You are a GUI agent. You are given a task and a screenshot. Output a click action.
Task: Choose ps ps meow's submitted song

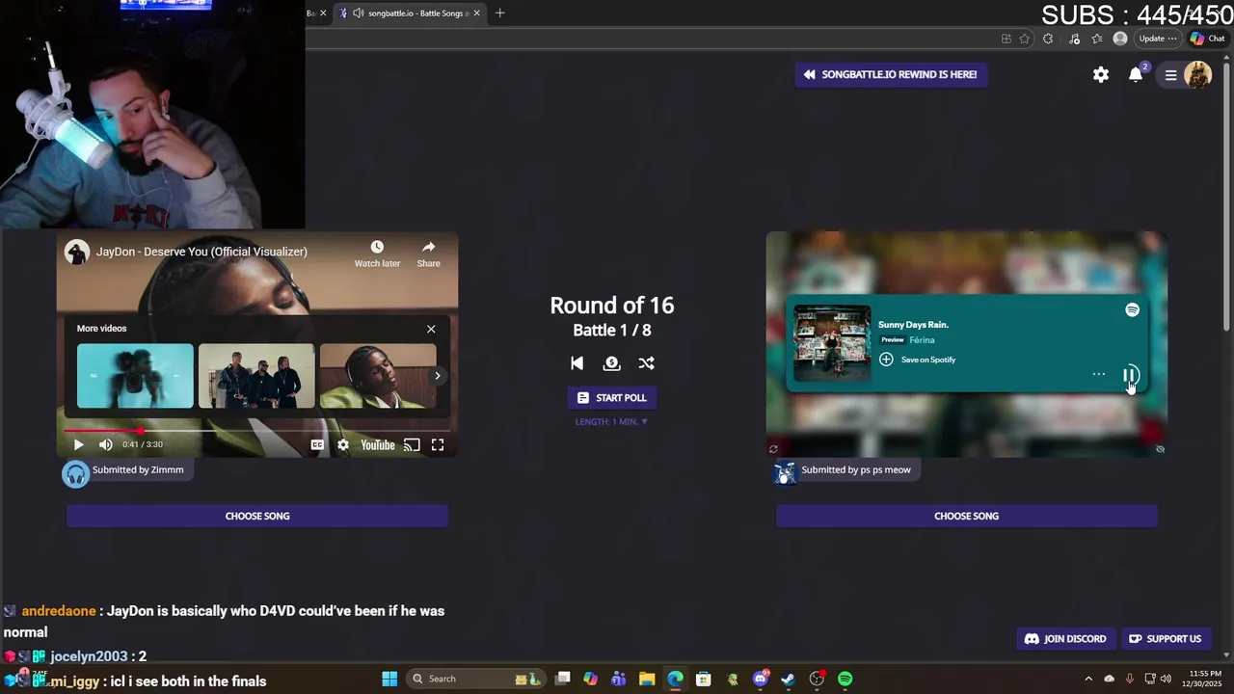pos(966,516)
